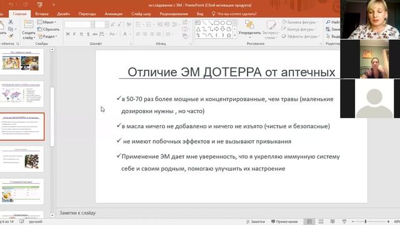Pick the triangle shape in shapes gallery

(x=198, y=29)
